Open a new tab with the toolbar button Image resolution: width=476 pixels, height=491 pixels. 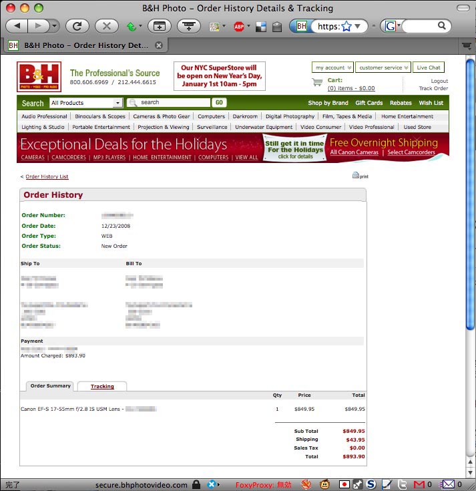(160, 26)
